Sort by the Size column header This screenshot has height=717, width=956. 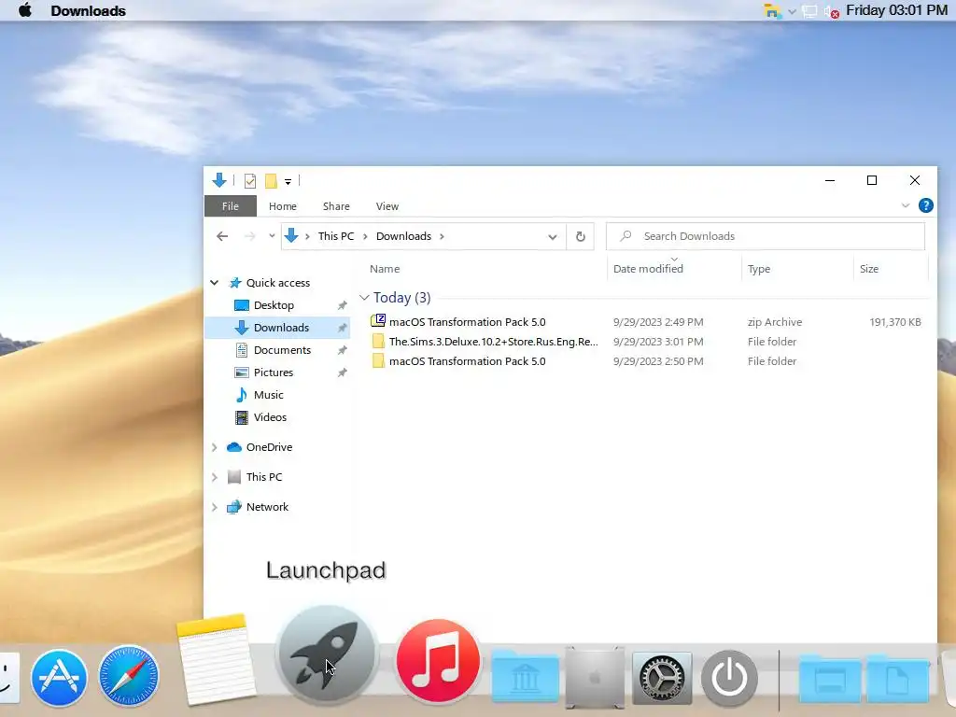point(869,269)
